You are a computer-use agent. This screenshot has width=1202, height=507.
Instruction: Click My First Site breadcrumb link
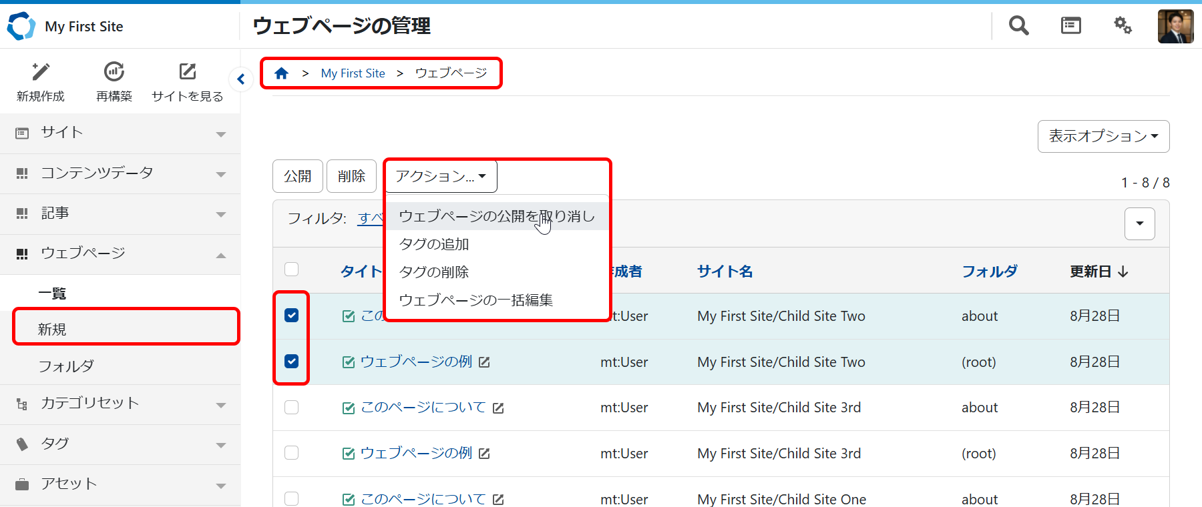coord(353,73)
